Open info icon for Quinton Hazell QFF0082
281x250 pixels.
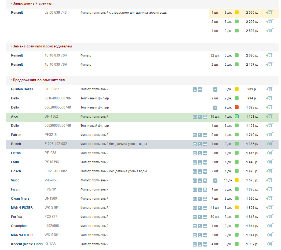pos(195,89)
